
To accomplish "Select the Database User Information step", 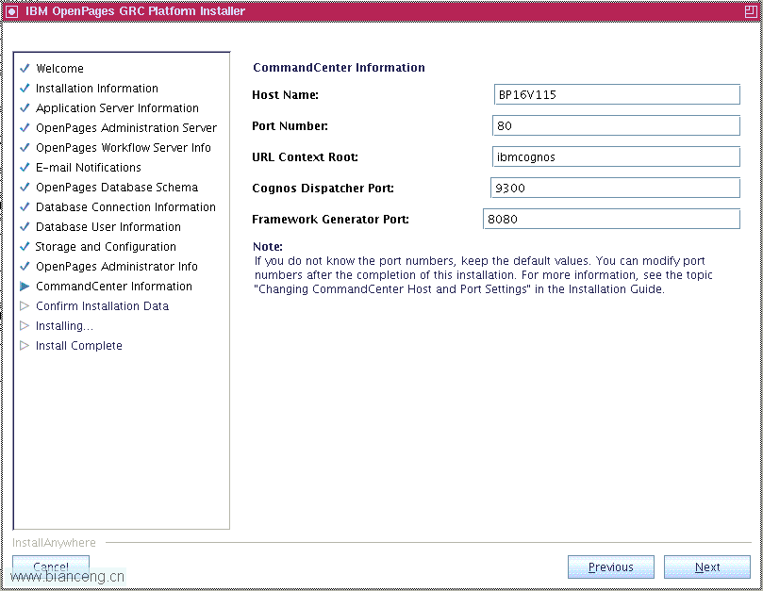I will [x=108, y=226].
